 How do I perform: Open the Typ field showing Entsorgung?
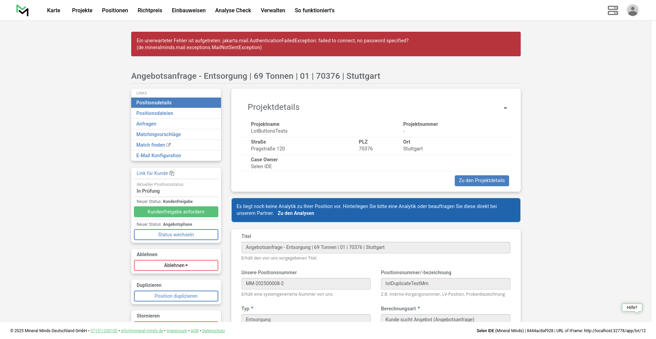click(306, 319)
